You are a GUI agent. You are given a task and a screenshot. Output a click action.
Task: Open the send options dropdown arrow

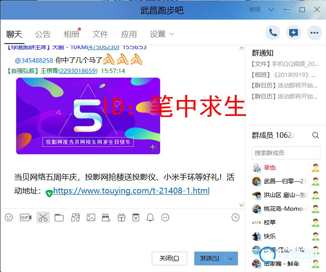coord(231,259)
